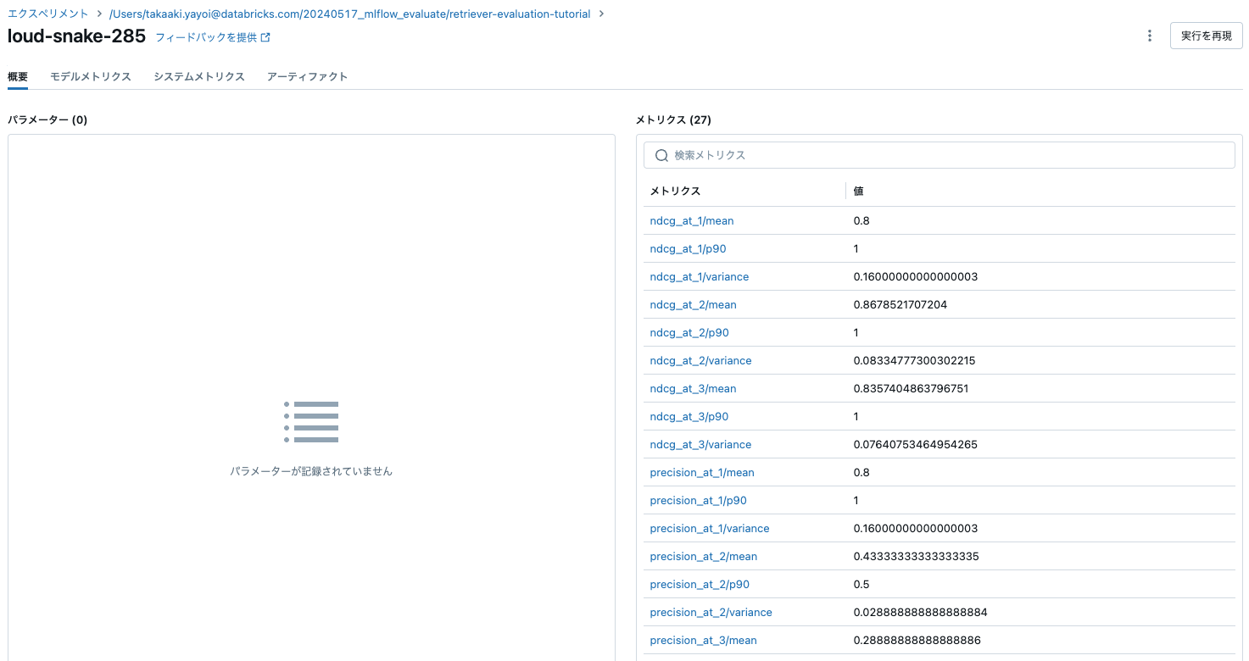Viewport: 1249px width, 661px height.
Task: Click the magnifier icon in the metrics search bar
Action: 661,155
